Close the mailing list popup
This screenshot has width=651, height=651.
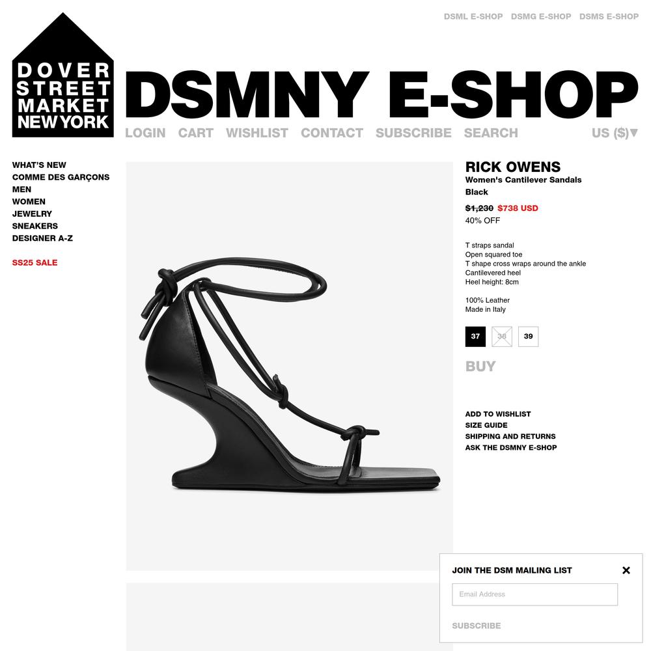tap(626, 570)
